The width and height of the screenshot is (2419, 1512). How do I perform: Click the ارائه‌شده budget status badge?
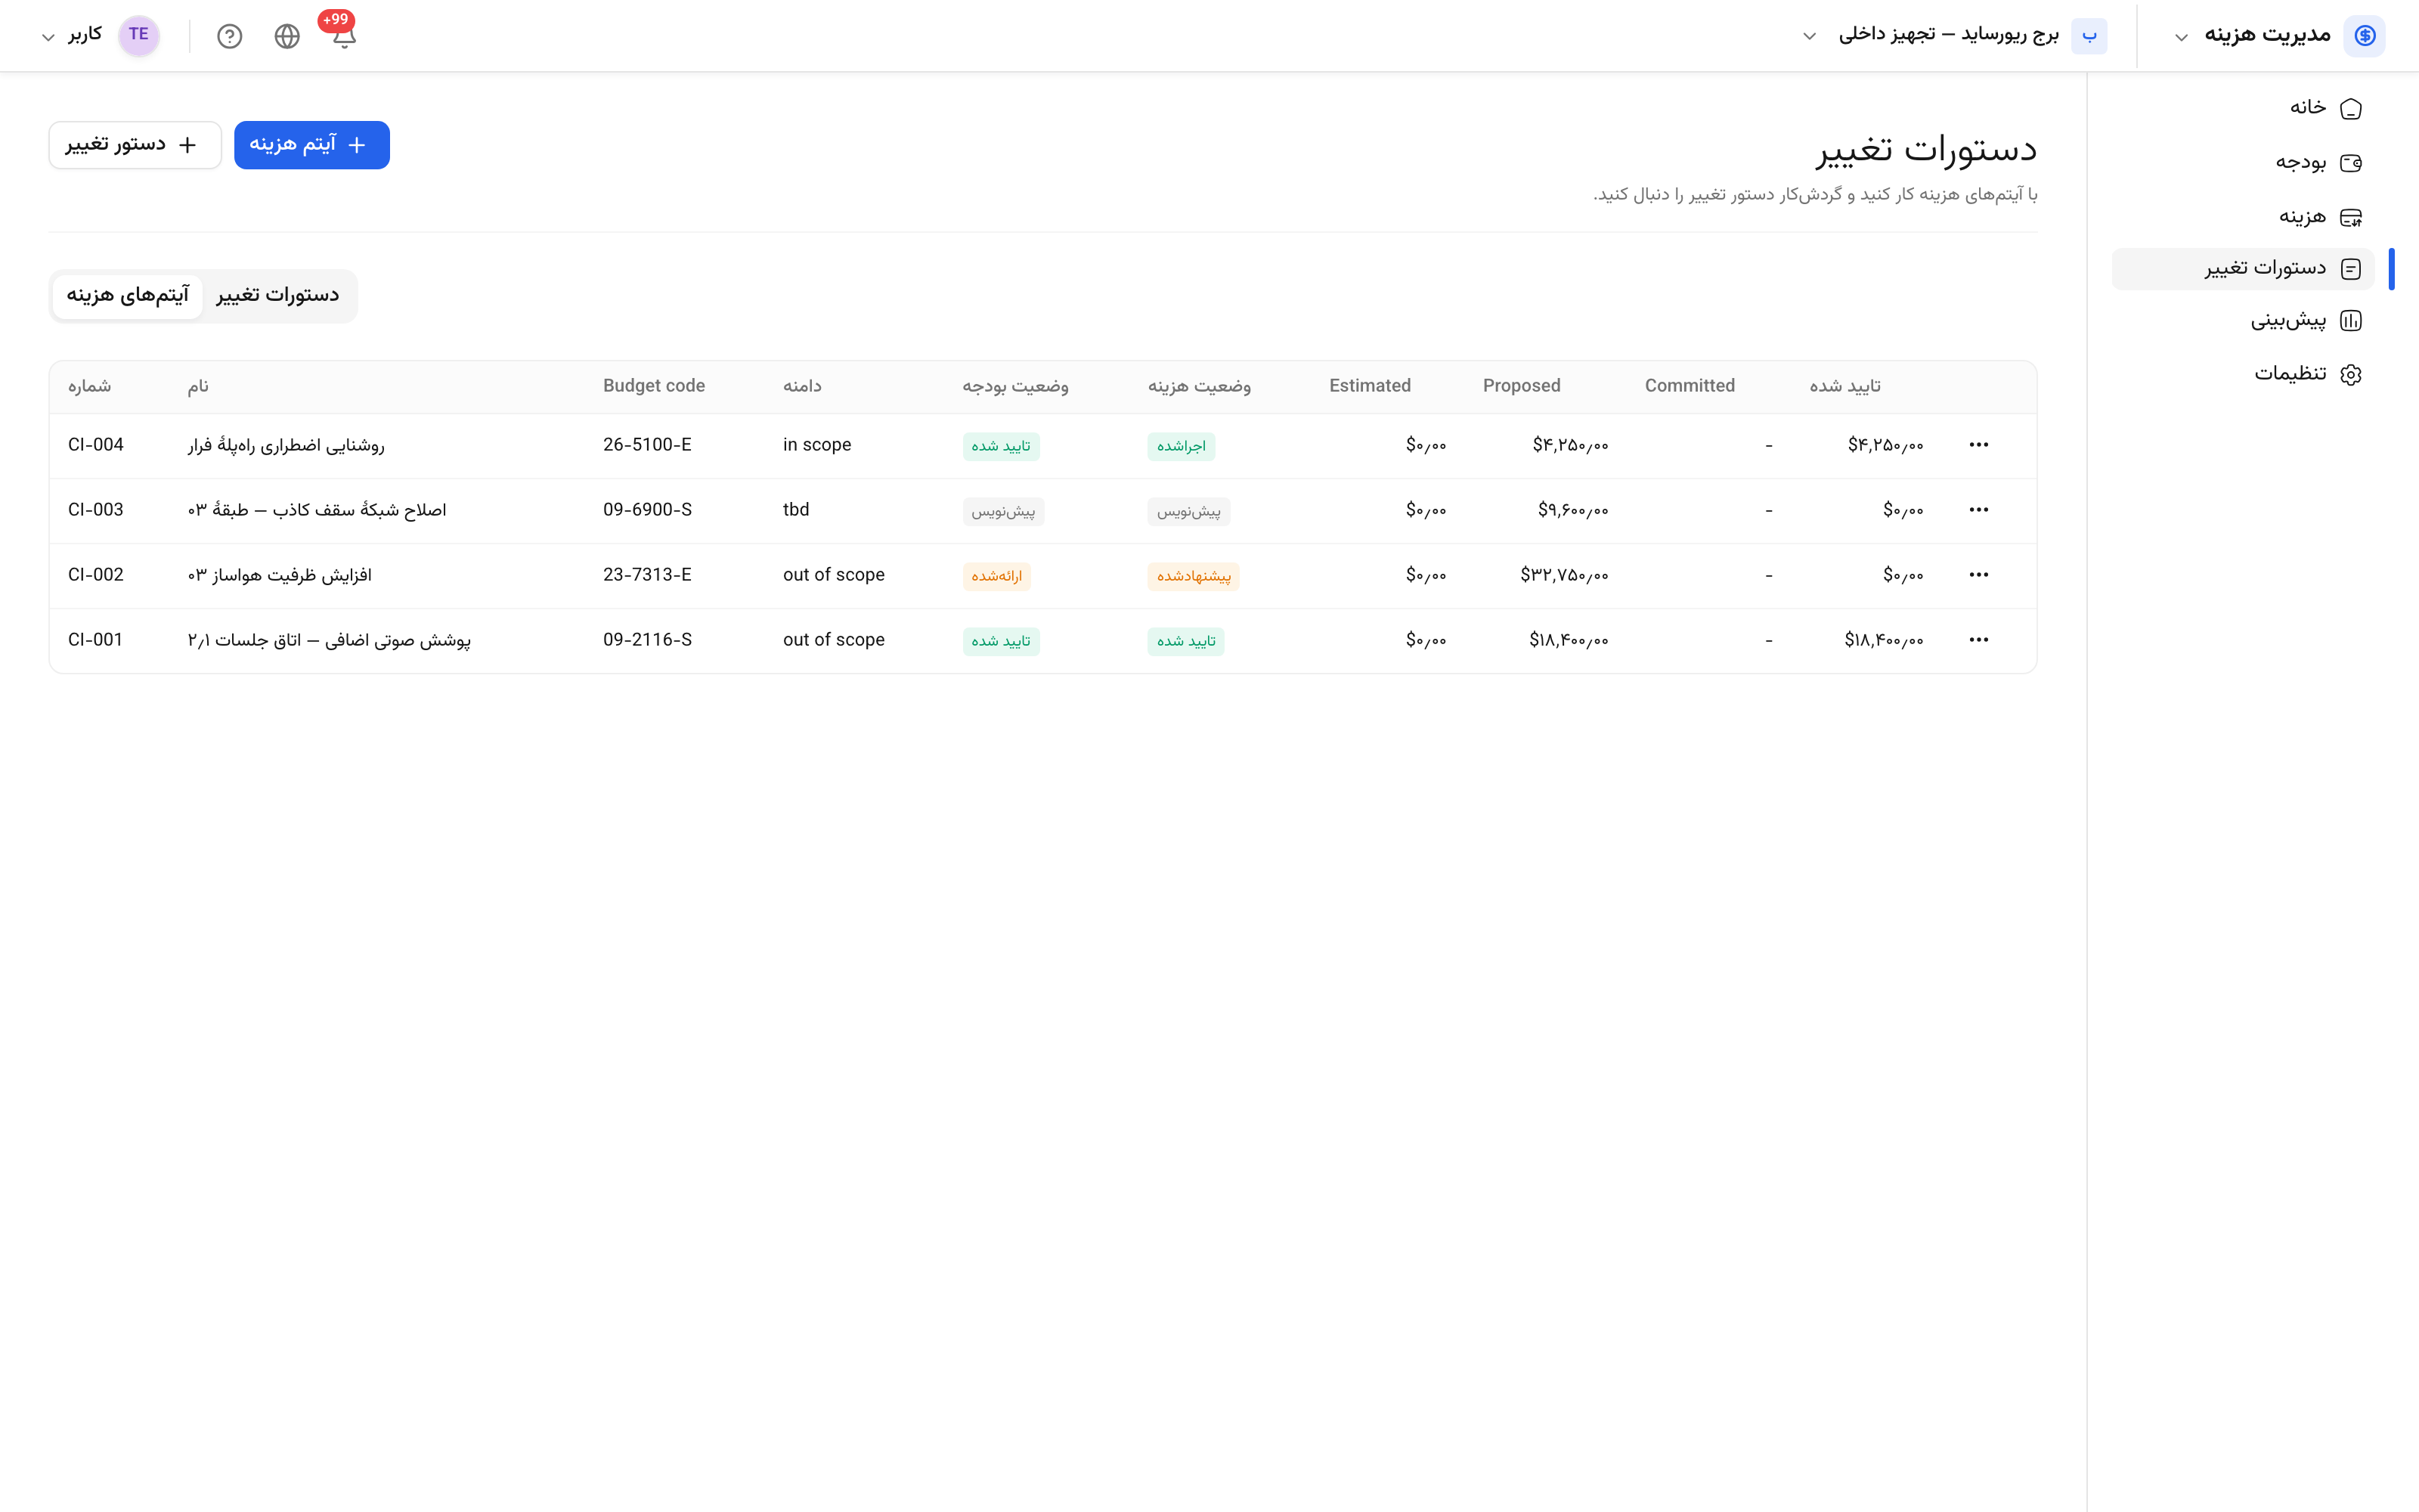coord(996,576)
